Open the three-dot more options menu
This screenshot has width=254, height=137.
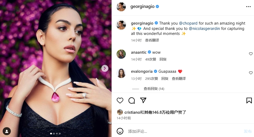[248, 7]
